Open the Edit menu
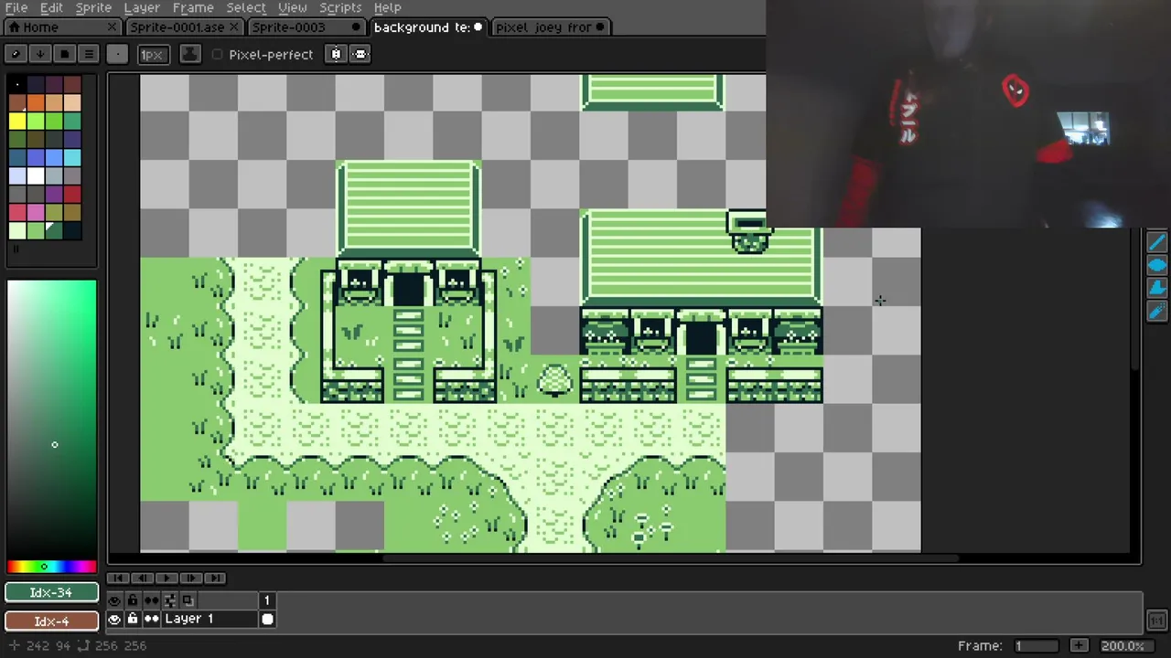This screenshot has height=658, width=1171. pos(51,7)
